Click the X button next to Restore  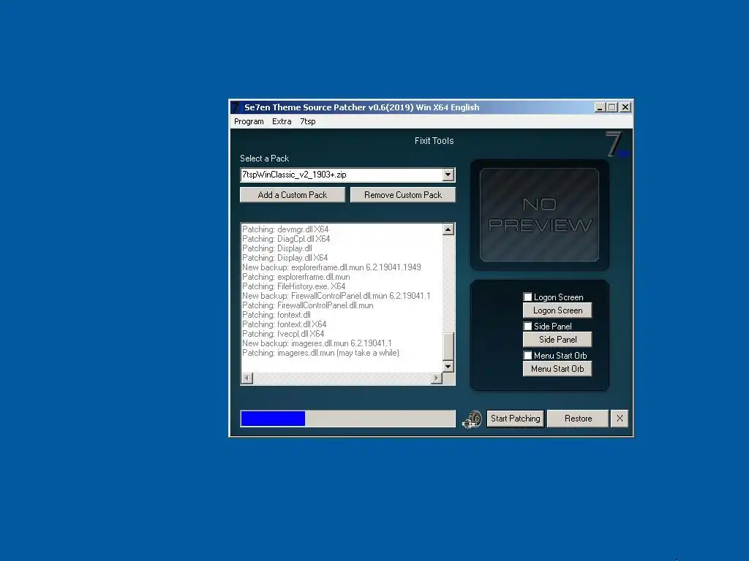point(620,419)
